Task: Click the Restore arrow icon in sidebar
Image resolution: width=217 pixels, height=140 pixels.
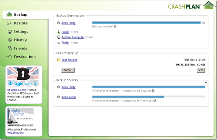Action: pos(9,23)
